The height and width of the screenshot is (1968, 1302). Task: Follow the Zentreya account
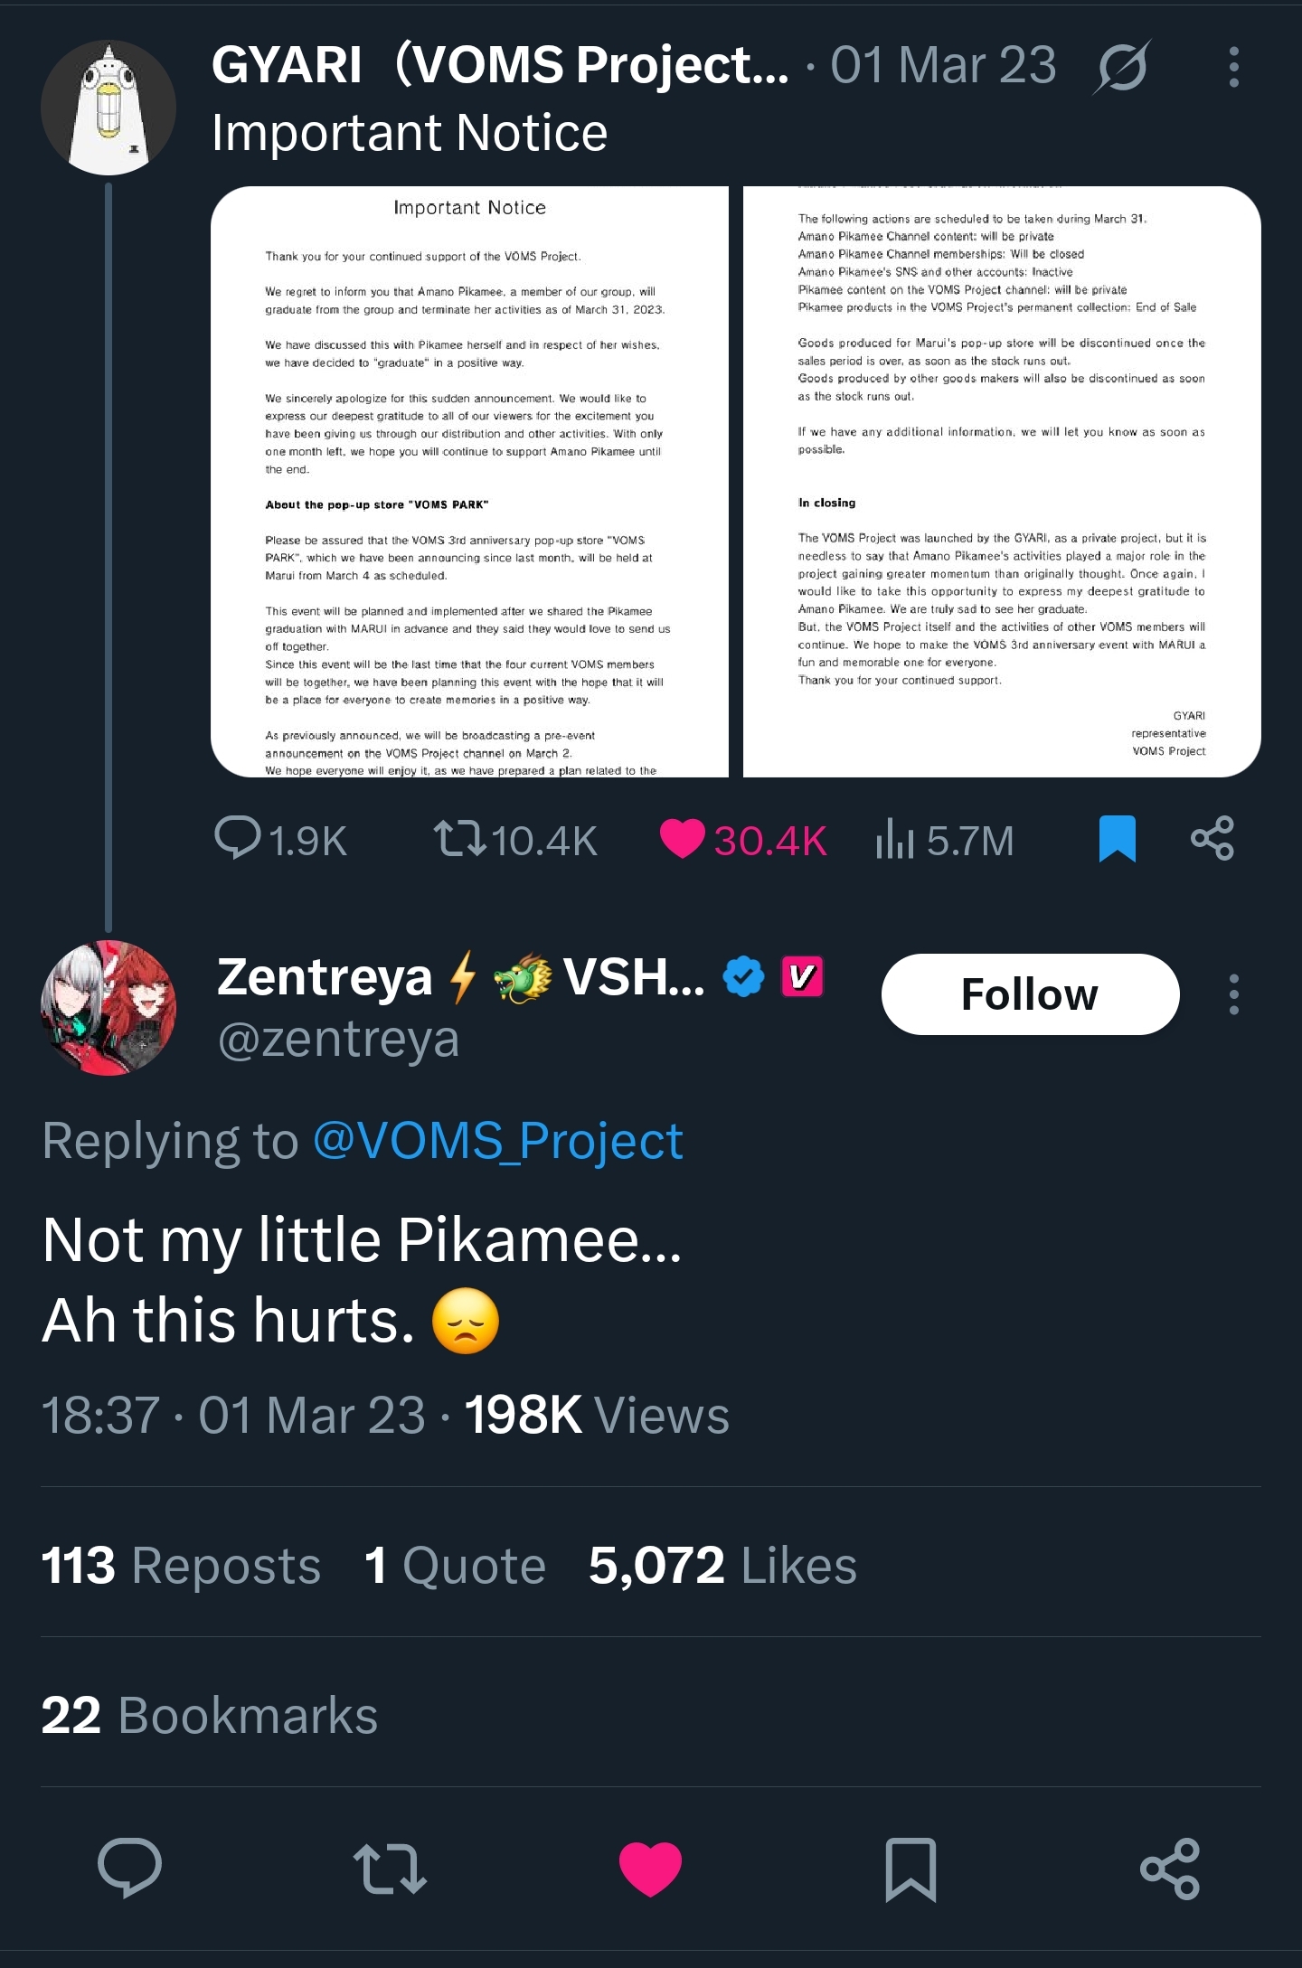(x=1030, y=994)
